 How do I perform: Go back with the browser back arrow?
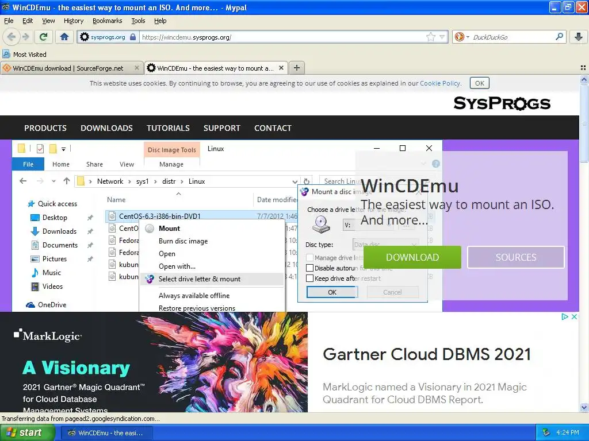click(11, 37)
